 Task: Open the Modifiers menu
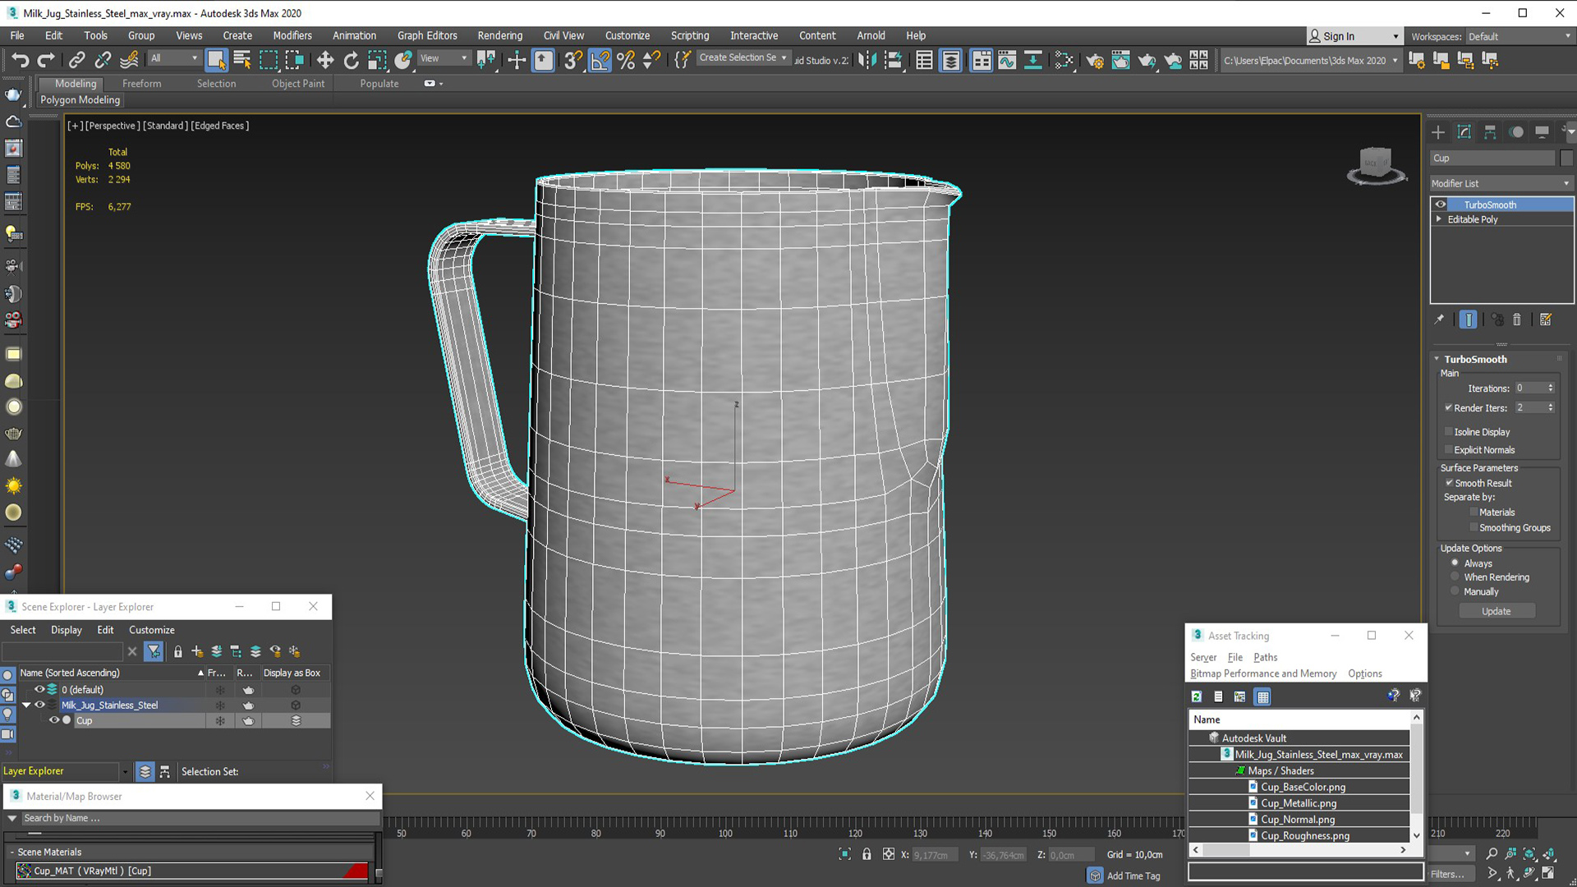click(292, 35)
